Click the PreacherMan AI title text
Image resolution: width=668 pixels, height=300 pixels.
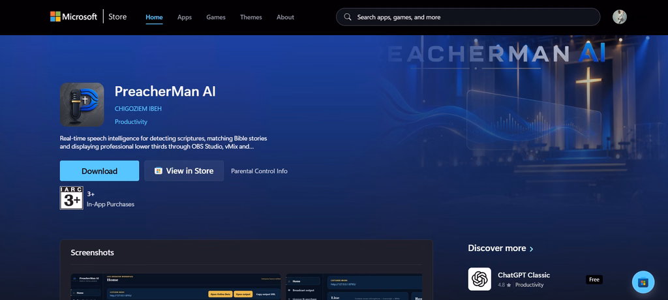[165, 91]
